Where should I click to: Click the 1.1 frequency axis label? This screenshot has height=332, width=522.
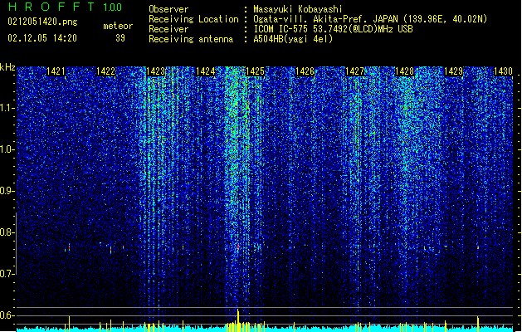pos(7,108)
